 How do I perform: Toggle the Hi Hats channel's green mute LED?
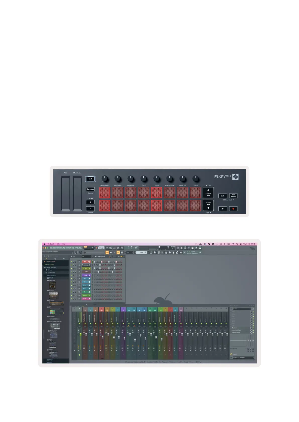coord(72,268)
